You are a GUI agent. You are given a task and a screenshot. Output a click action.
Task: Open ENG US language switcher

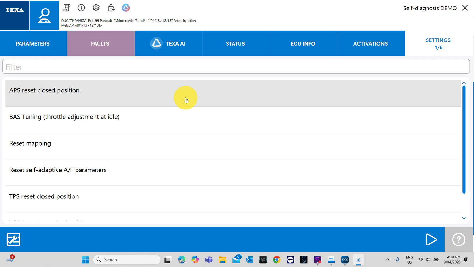click(x=410, y=260)
